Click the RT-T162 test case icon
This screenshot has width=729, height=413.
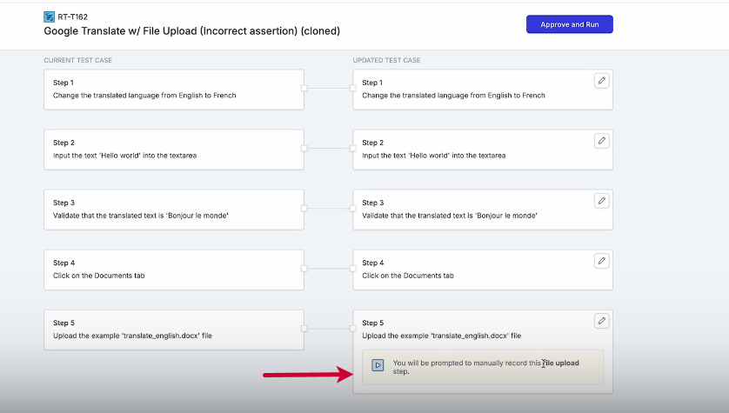pyautogui.click(x=50, y=17)
